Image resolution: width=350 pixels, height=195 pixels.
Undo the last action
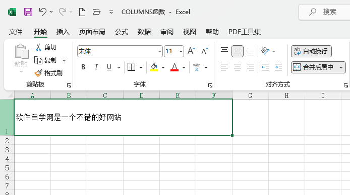pos(43,12)
